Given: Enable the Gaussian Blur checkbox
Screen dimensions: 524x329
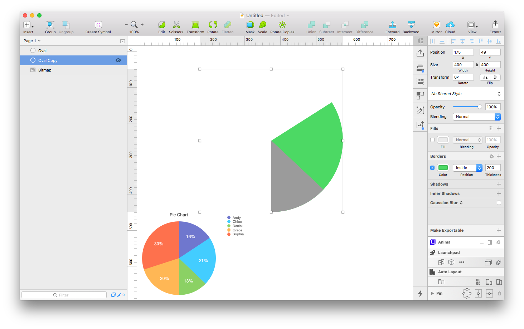Looking at the screenshot, I should (499, 203).
